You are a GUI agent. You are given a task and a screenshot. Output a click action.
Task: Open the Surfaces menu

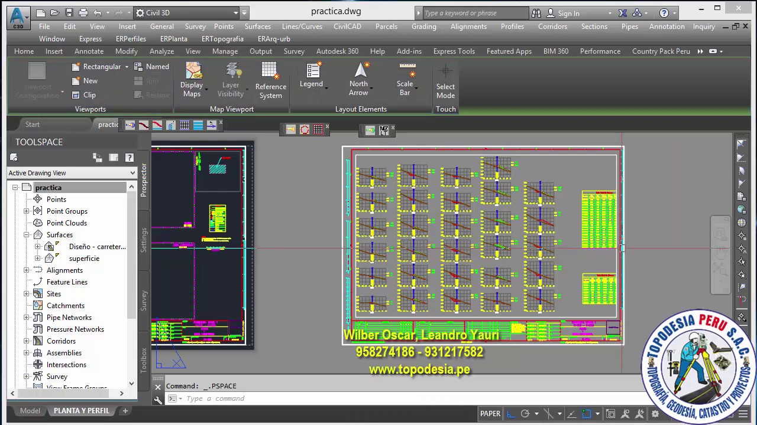258,27
